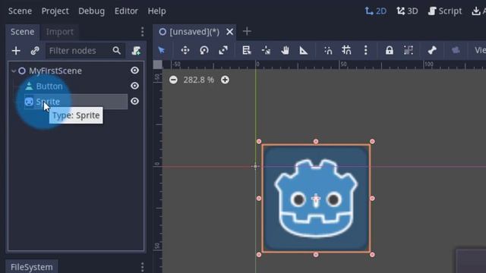The width and height of the screenshot is (486, 273).
Task: Switch to the Script workspace
Action: tap(444, 11)
